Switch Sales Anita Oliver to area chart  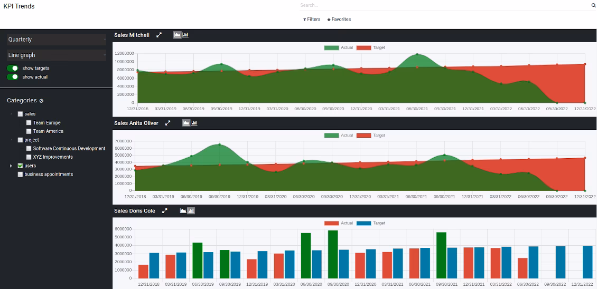[186, 123]
